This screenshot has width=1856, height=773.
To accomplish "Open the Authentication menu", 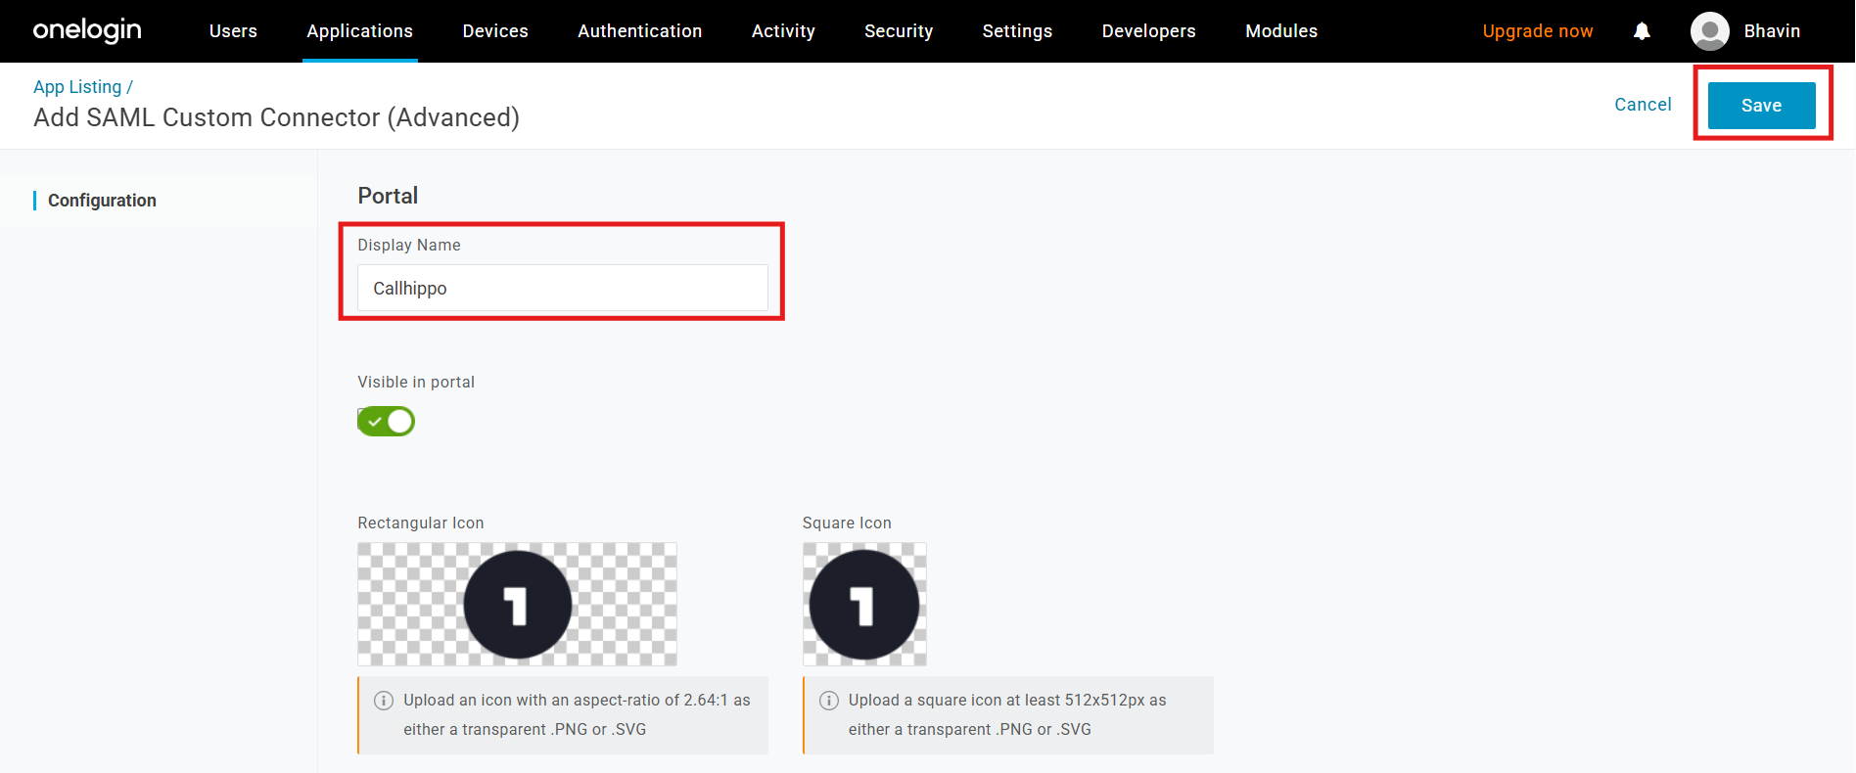I will pyautogui.click(x=640, y=31).
